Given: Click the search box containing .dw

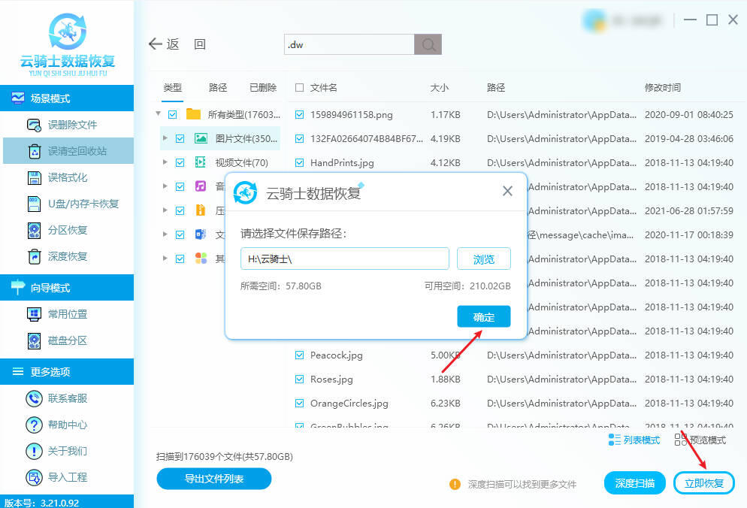Looking at the screenshot, I should 349,44.
